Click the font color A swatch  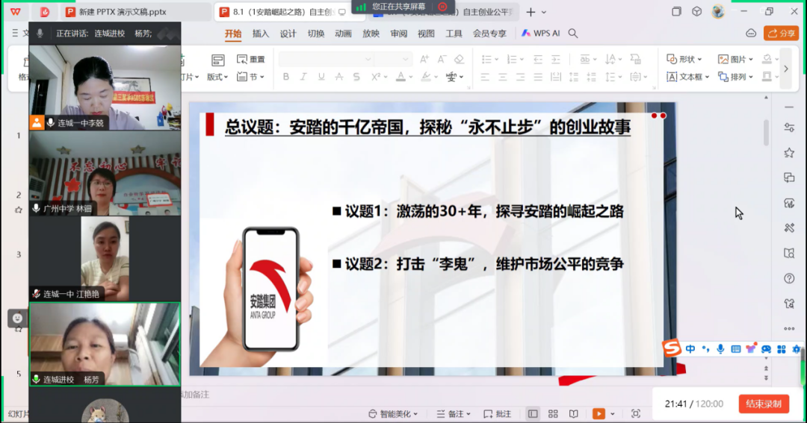point(401,77)
